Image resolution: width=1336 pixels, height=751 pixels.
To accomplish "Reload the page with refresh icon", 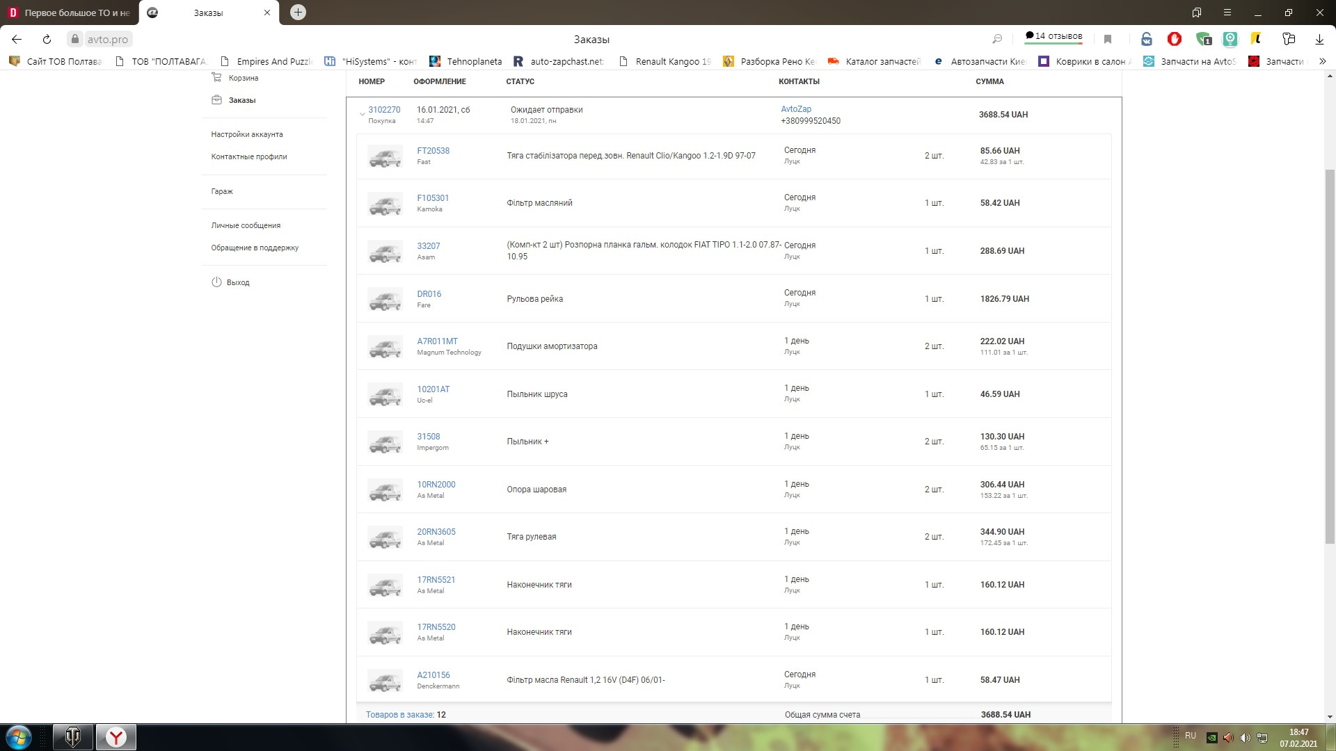I will point(47,40).
